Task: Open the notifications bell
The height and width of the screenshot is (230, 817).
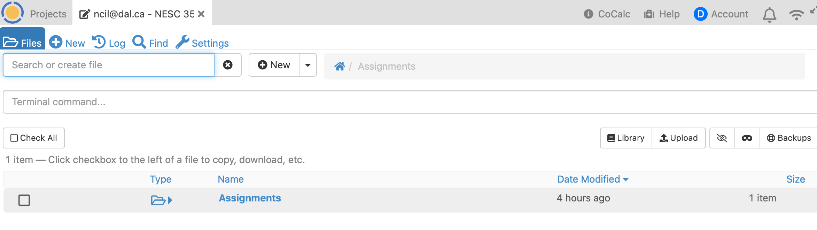Action: pyautogui.click(x=769, y=15)
